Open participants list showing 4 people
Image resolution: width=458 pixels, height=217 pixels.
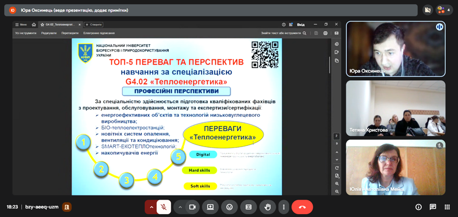444,10
